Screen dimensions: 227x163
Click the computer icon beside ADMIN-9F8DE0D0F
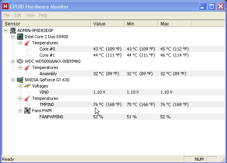(x=13, y=30)
